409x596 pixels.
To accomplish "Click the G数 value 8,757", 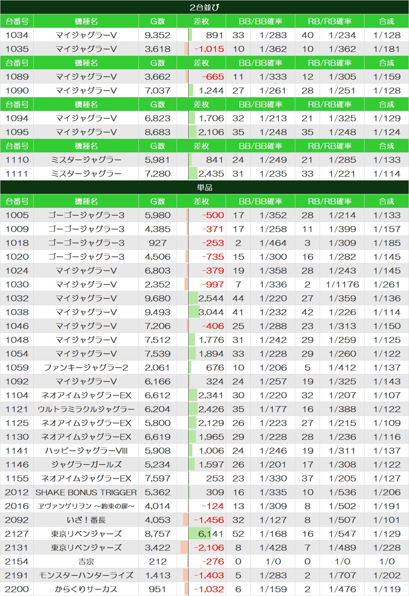I will click(x=158, y=534).
